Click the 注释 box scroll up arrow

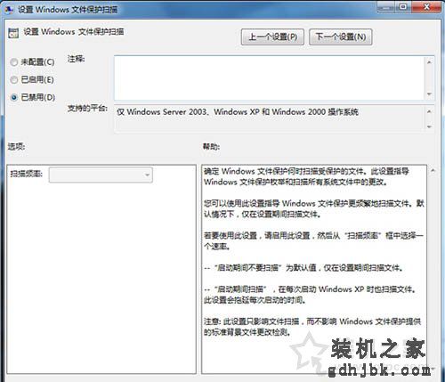click(429, 62)
